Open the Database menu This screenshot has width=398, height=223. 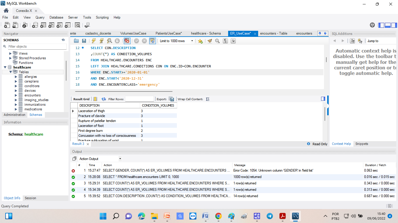click(x=56, y=17)
